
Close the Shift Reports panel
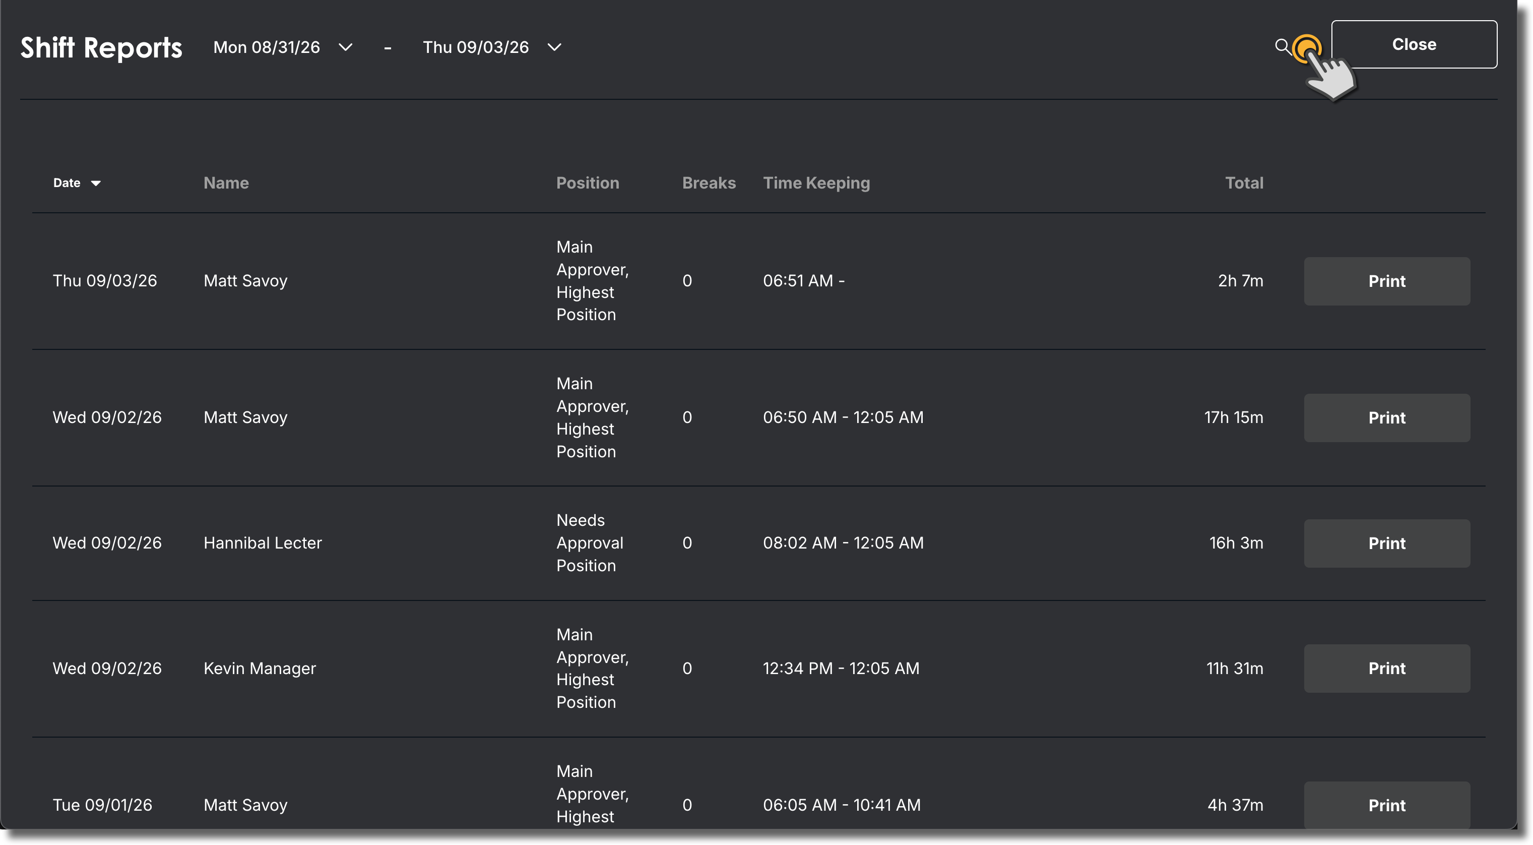pos(1414,44)
